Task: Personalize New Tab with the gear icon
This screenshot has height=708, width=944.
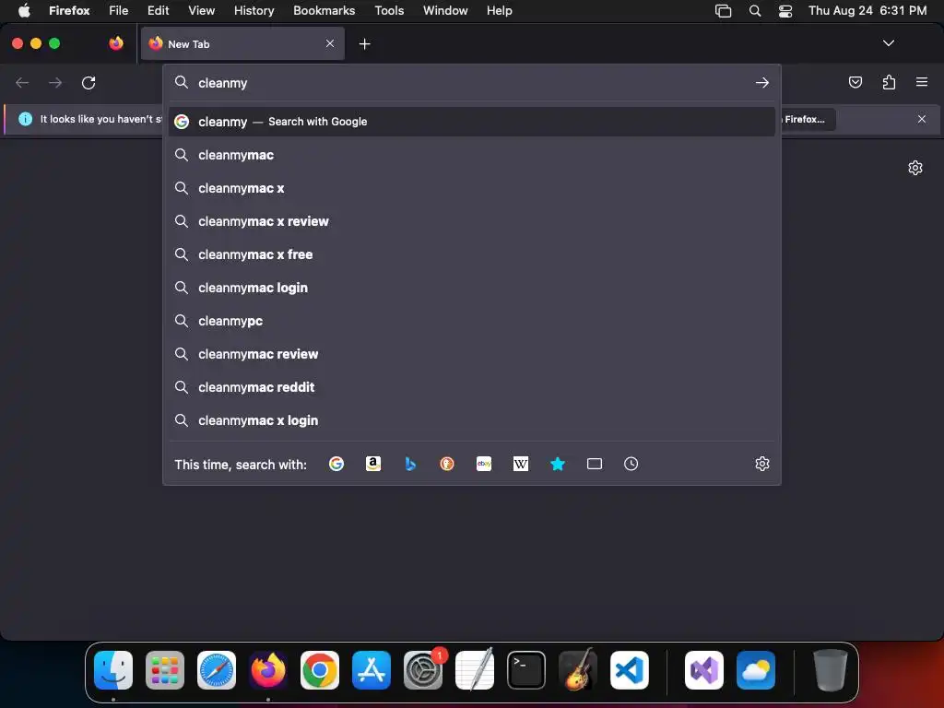Action: tap(915, 168)
